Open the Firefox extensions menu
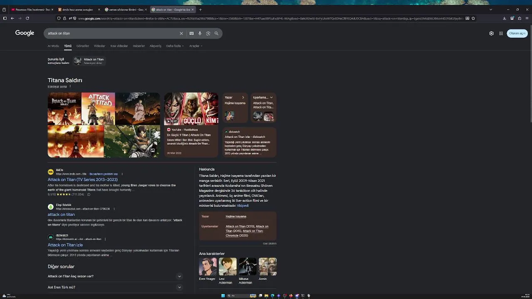Image resolution: width=532 pixels, height=299 pixels. 520,18
